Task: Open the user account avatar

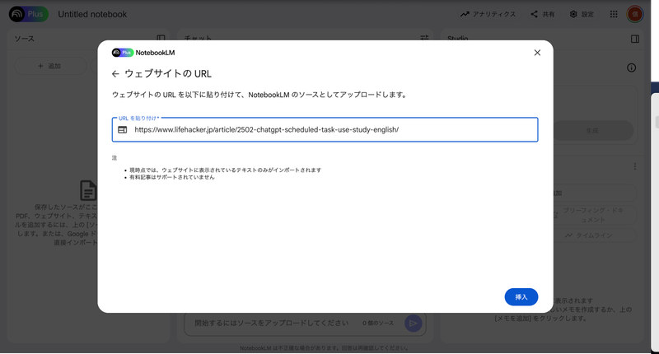Action: (x=634, y=14)
